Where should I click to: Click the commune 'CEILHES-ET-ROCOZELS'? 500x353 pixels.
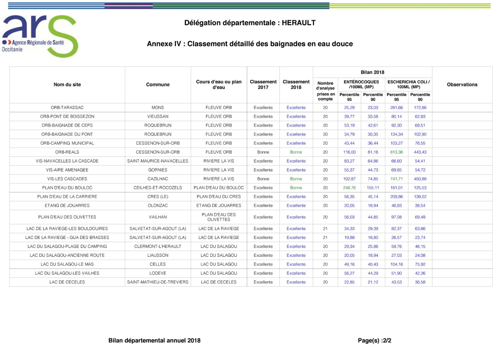(158, 188)
